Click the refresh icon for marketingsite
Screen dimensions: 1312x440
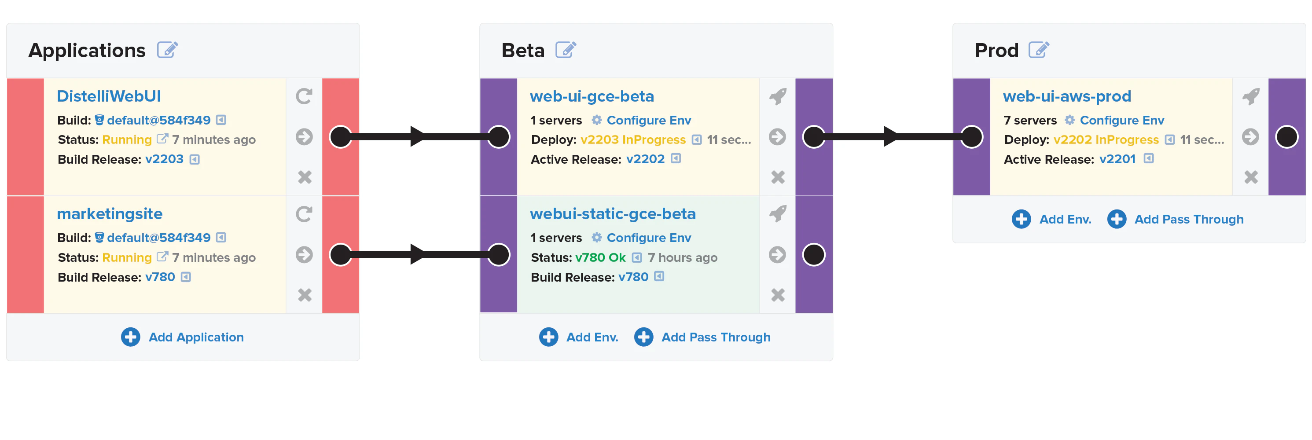click(x=304, y=214)
